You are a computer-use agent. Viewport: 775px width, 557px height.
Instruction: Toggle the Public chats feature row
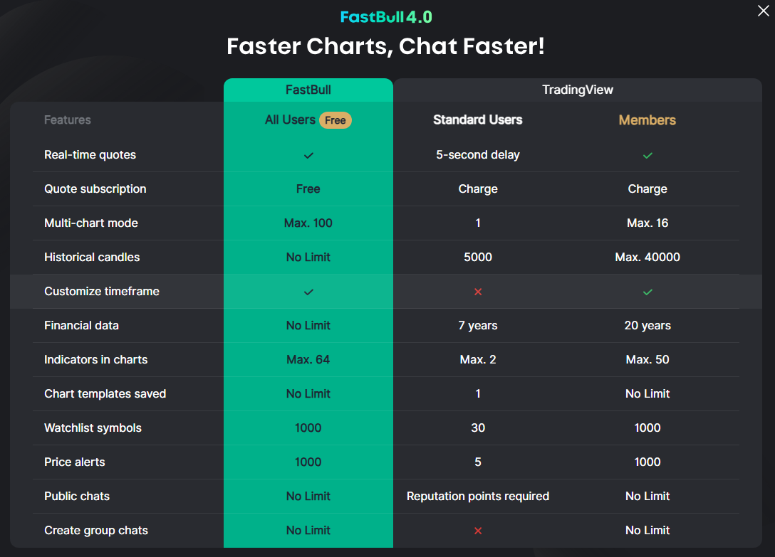76,496
